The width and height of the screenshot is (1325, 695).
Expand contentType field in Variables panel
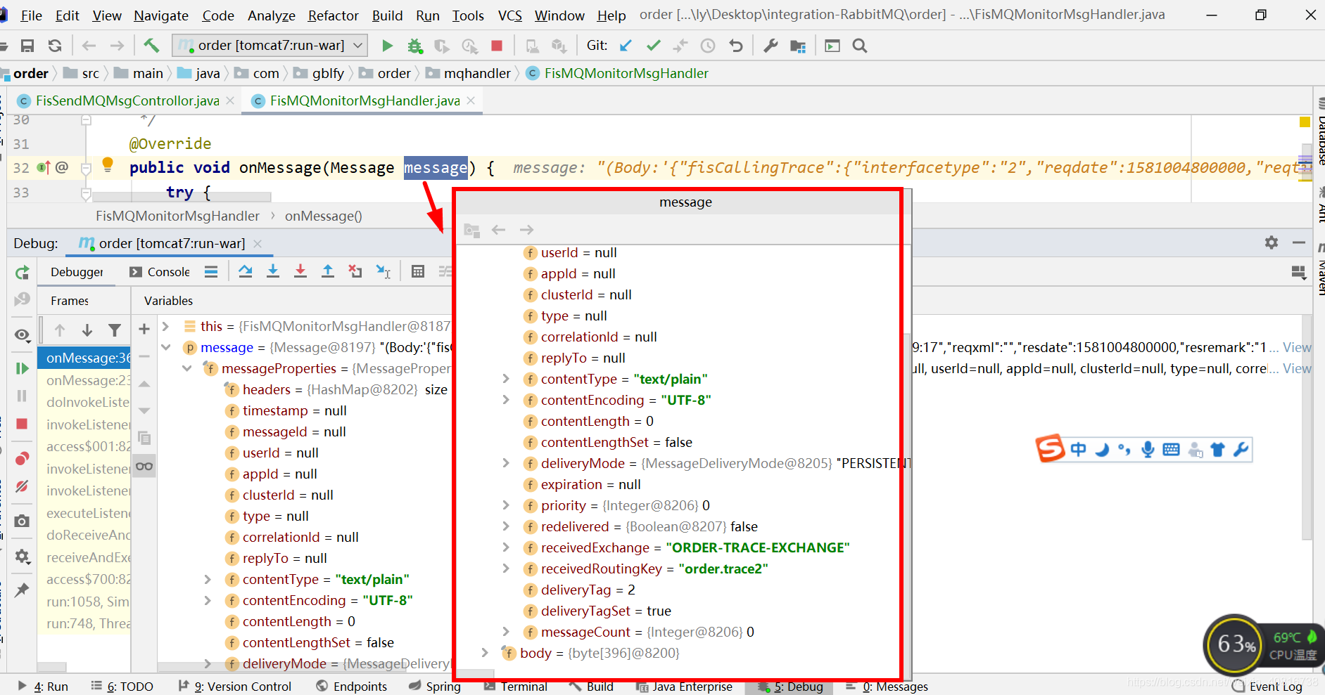click(x=208, y=579)
